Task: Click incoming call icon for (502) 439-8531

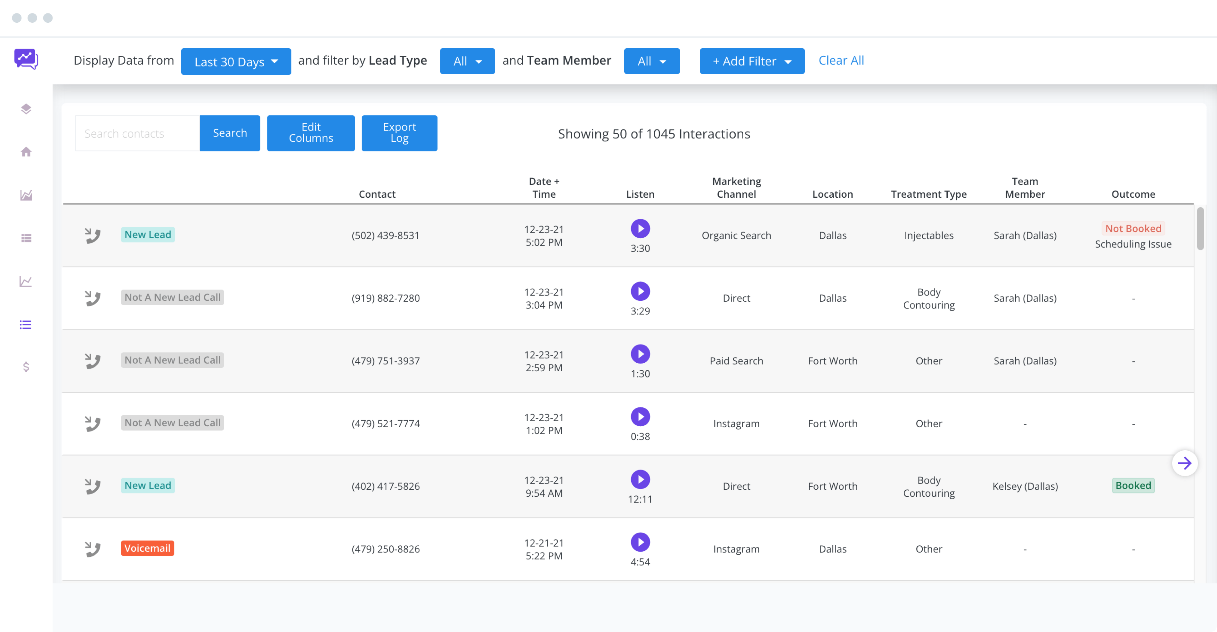Action: (93, 235)
